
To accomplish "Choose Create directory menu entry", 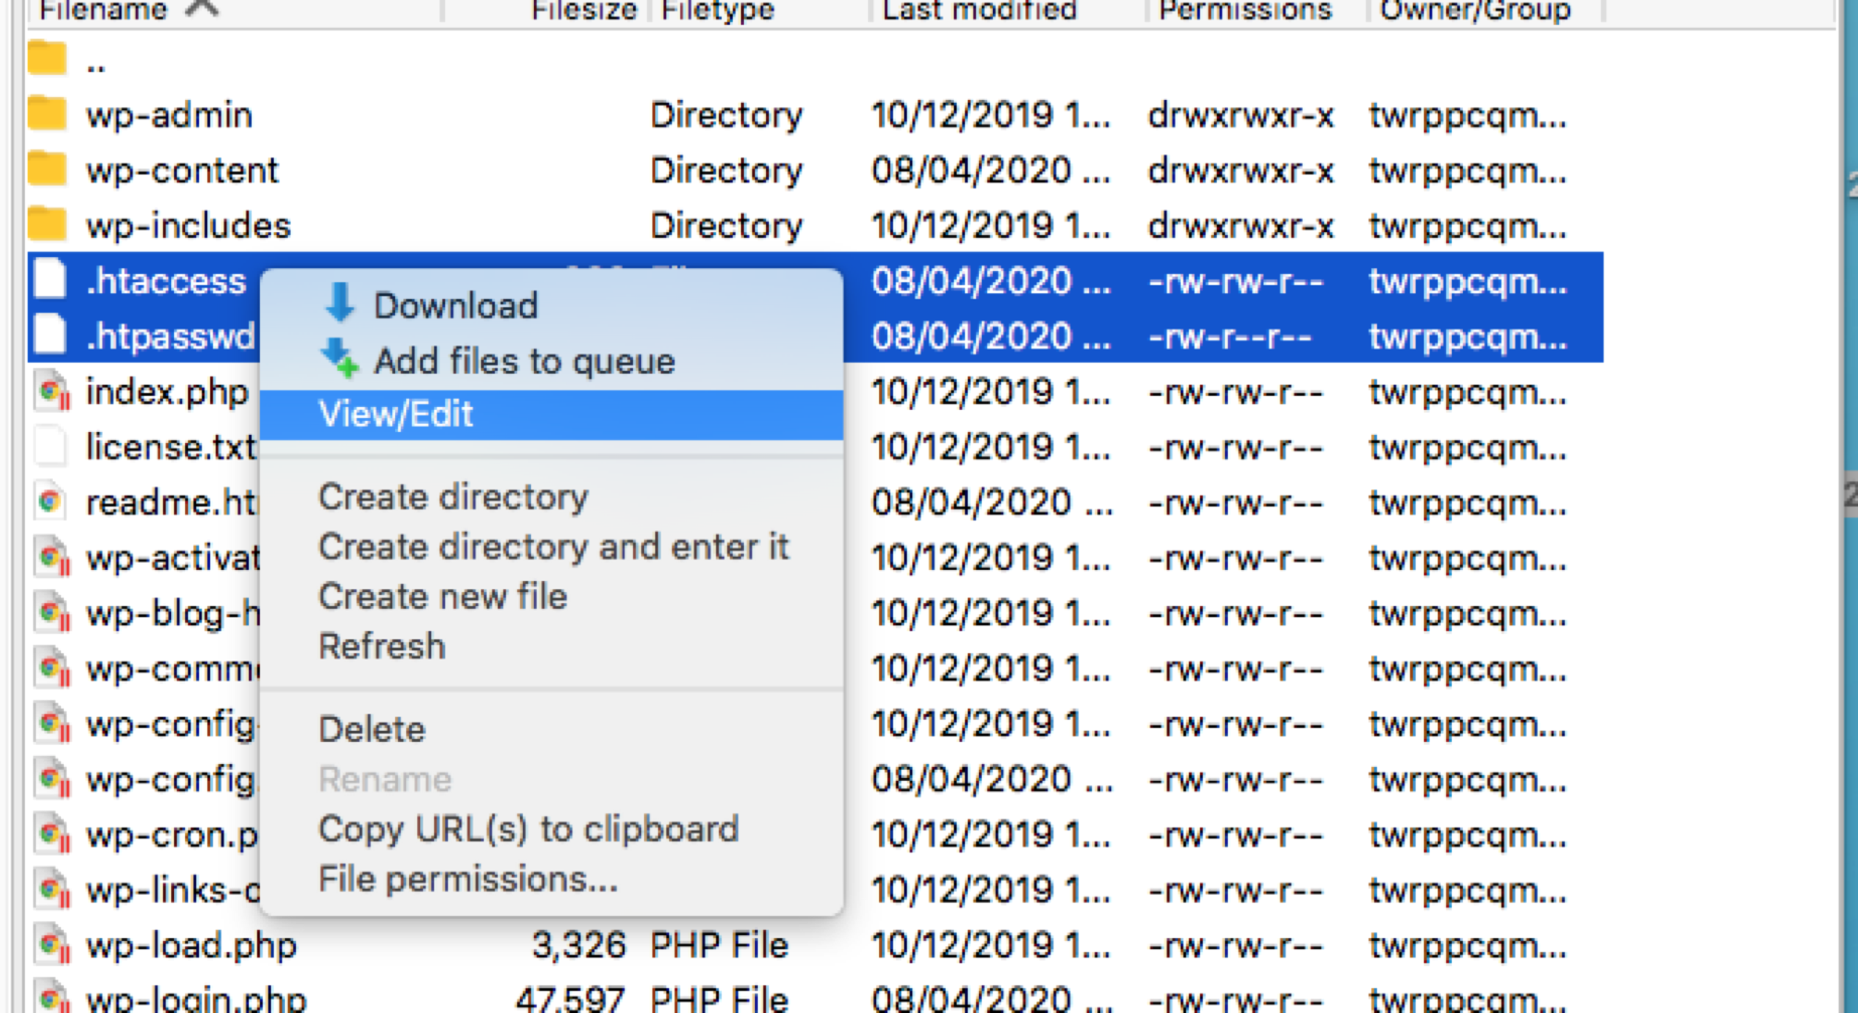I will (x=453, y=498).
